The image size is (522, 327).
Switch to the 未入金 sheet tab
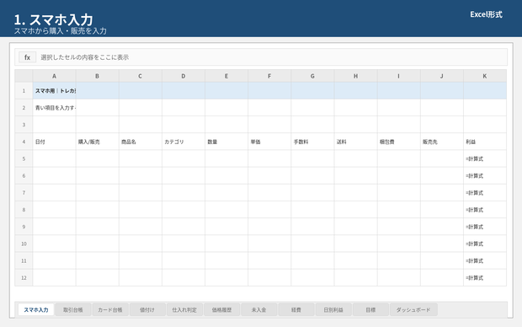click(258, 309)
